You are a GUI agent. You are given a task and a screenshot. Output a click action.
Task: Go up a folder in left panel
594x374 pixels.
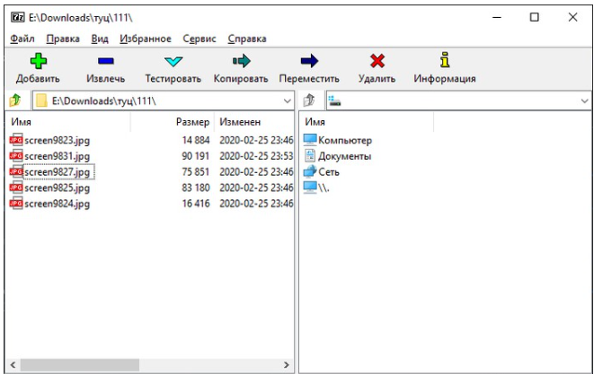click(14, 100)
